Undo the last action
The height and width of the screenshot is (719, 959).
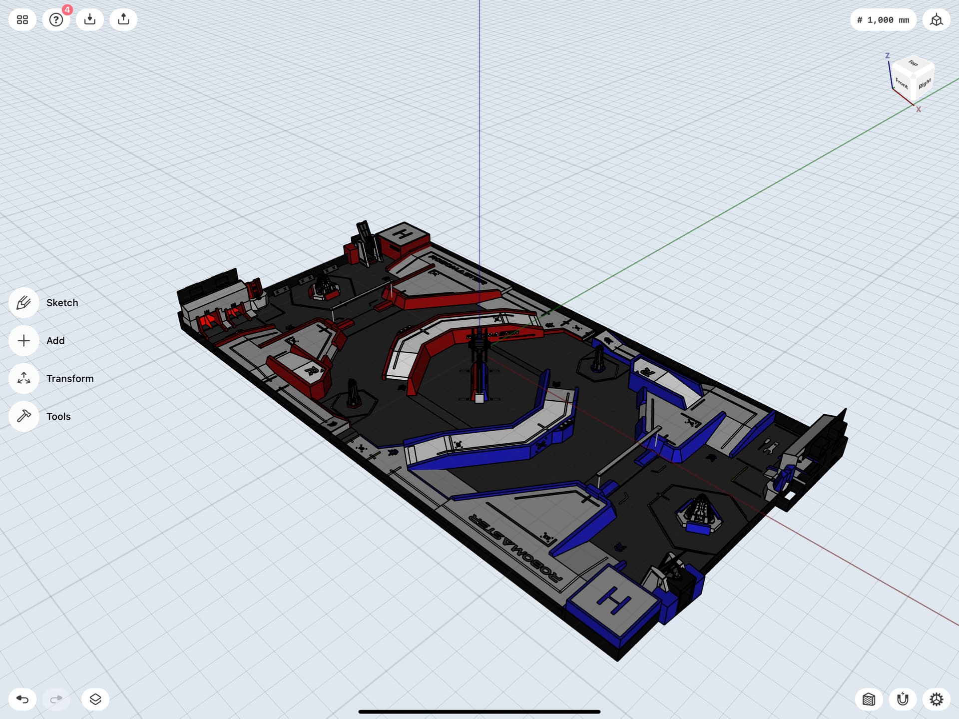(x=22, y=699)
